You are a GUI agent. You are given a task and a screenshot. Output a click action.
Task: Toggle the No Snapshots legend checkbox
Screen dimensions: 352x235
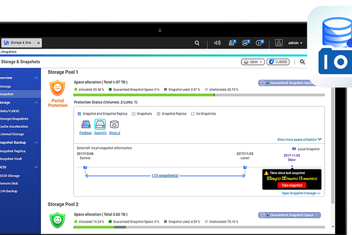(192, 114)
